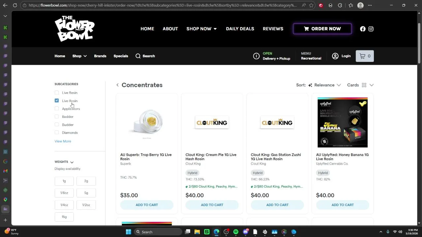The width and height of the screenshot is (422, 237).
Task: Check the Live Resin subcategory
Action: pyautogui.click(x=57, y=93)
